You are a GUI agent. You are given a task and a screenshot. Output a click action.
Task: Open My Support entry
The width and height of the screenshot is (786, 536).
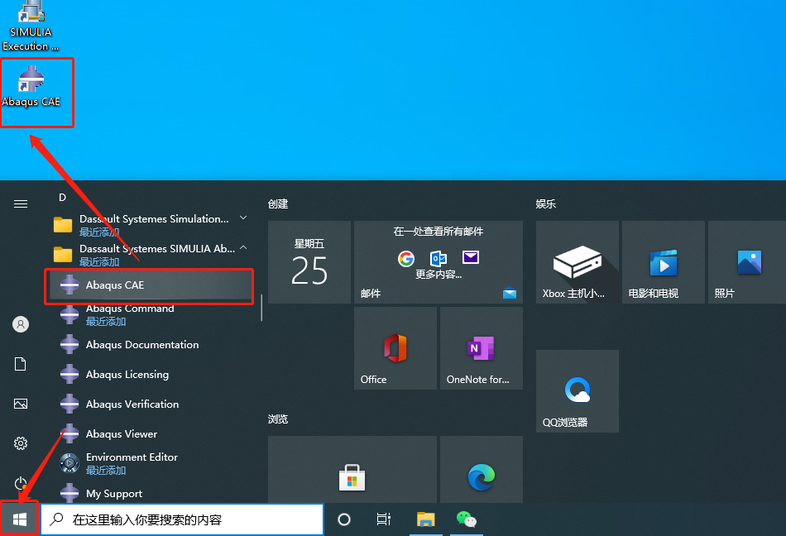[149, 494]
